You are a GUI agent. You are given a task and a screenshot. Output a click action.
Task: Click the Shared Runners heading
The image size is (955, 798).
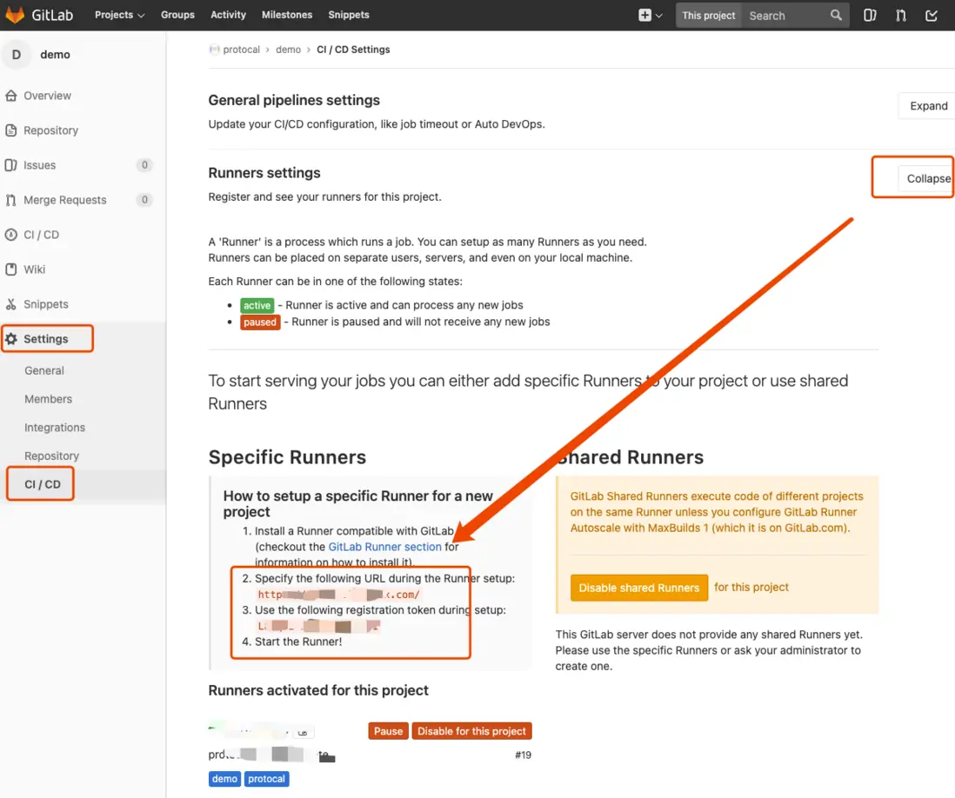click(630, 457)
